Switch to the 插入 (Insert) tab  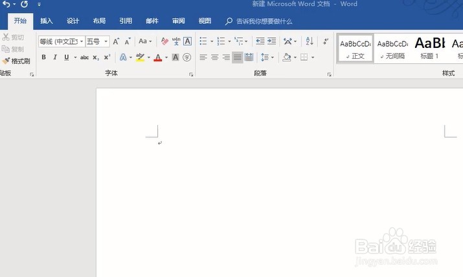47,21
